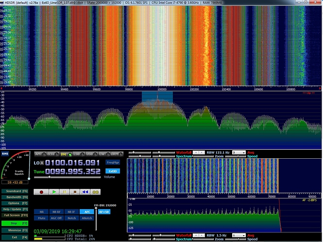Select CW demodulation mode
The width and height of the screenshot is (323, 242).
104,154
